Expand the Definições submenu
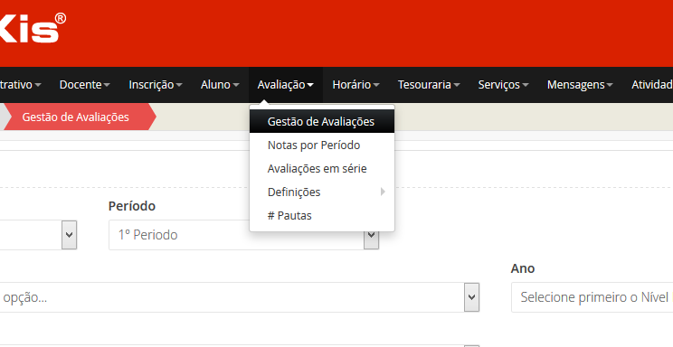This screenshot has height=347, width=673. (x=322, y=192)
